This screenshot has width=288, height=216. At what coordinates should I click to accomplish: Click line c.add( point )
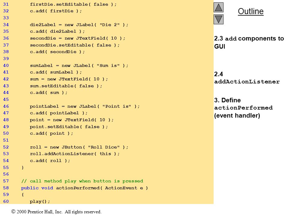52,133
